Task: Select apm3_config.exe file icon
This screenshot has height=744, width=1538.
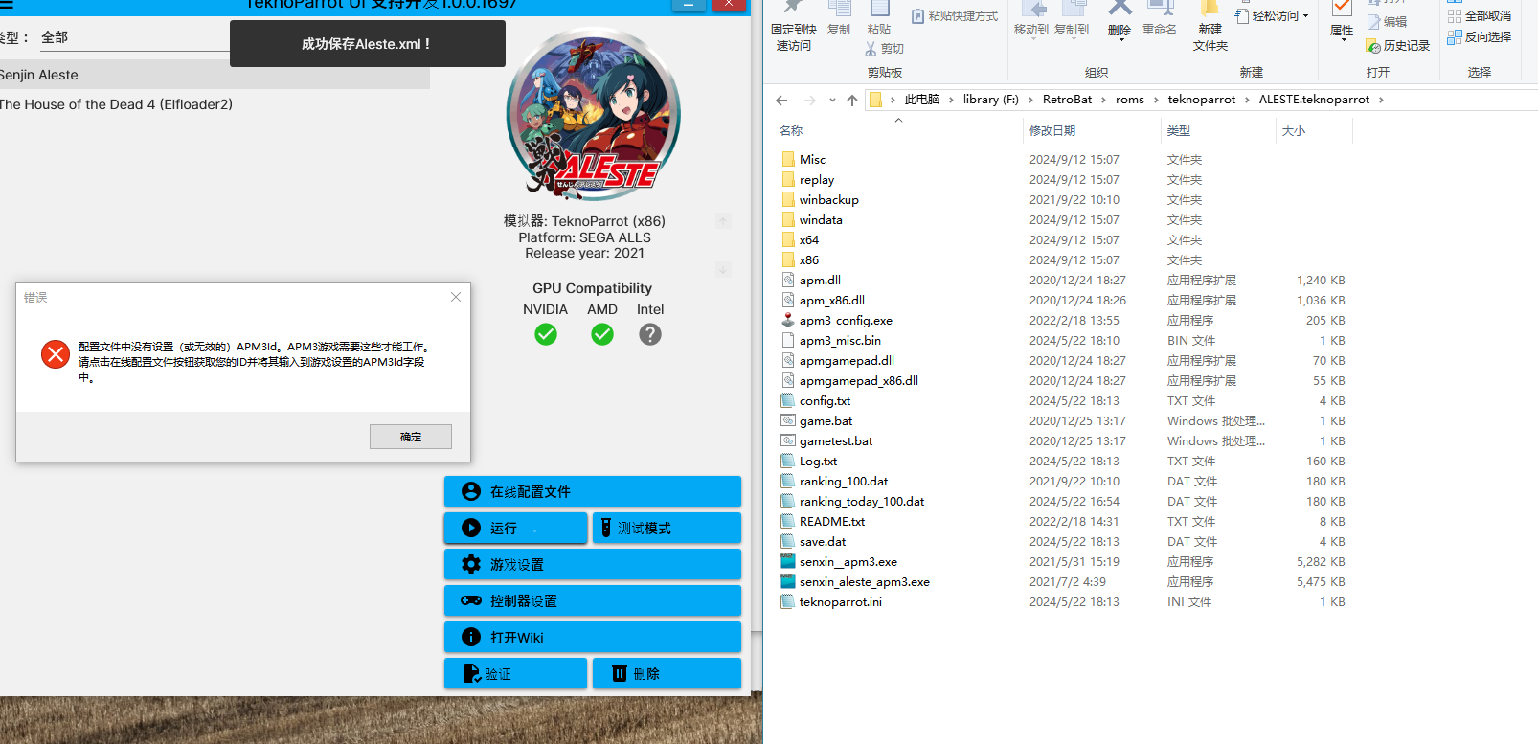Action: coord(788,320)
